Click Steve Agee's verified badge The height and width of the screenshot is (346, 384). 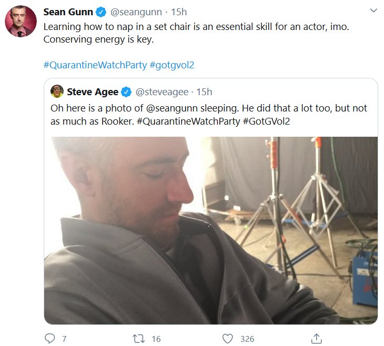(127, 92)
